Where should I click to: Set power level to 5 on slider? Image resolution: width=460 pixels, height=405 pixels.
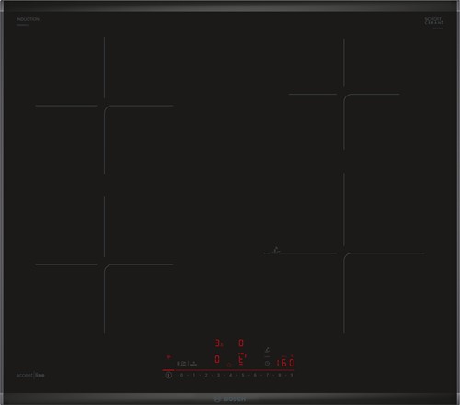[243, 375]
